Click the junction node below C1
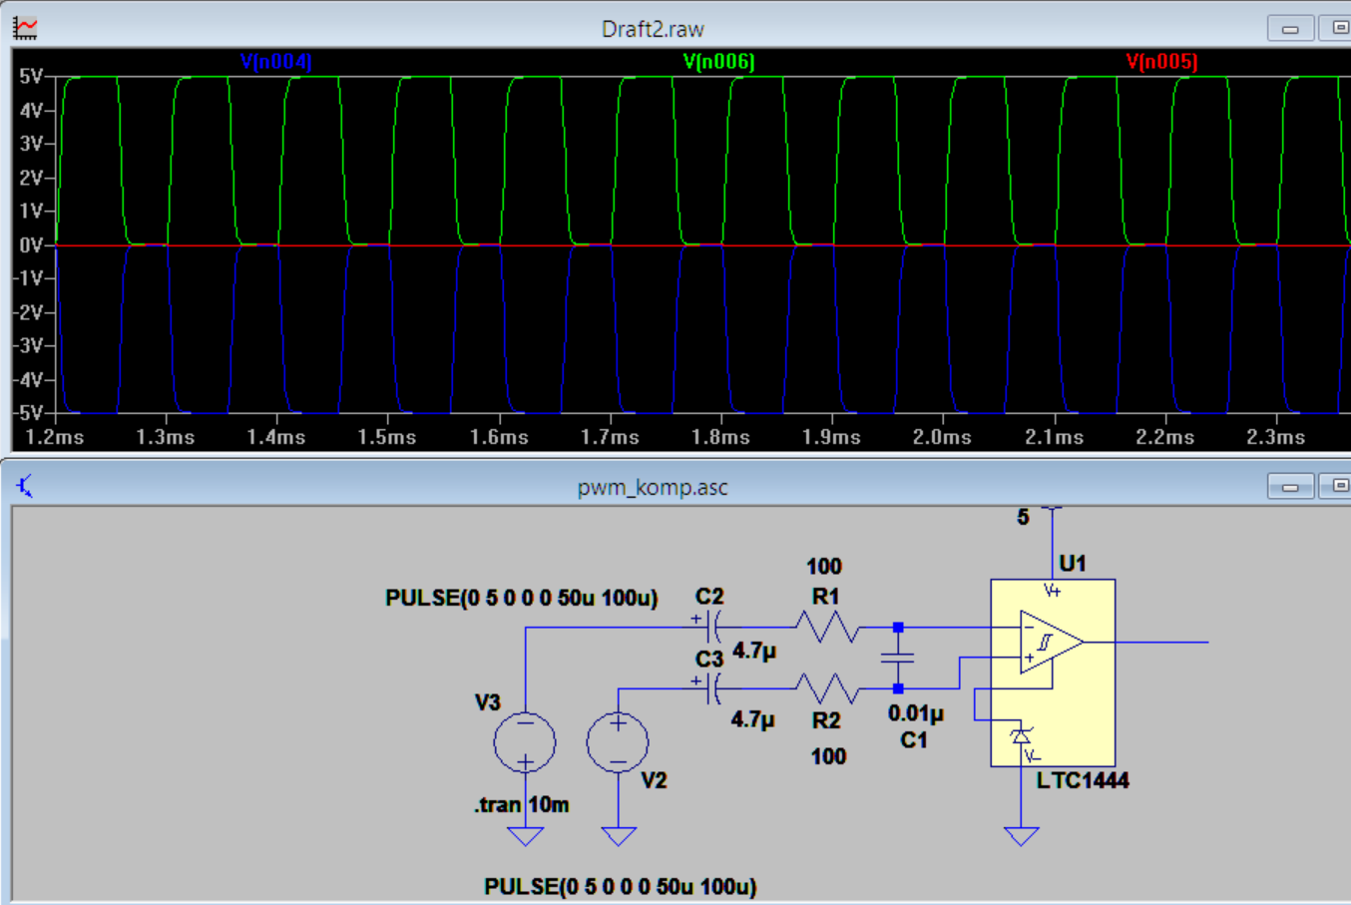Viewport: 1351px width, 905px height. (x=898, y=688)
